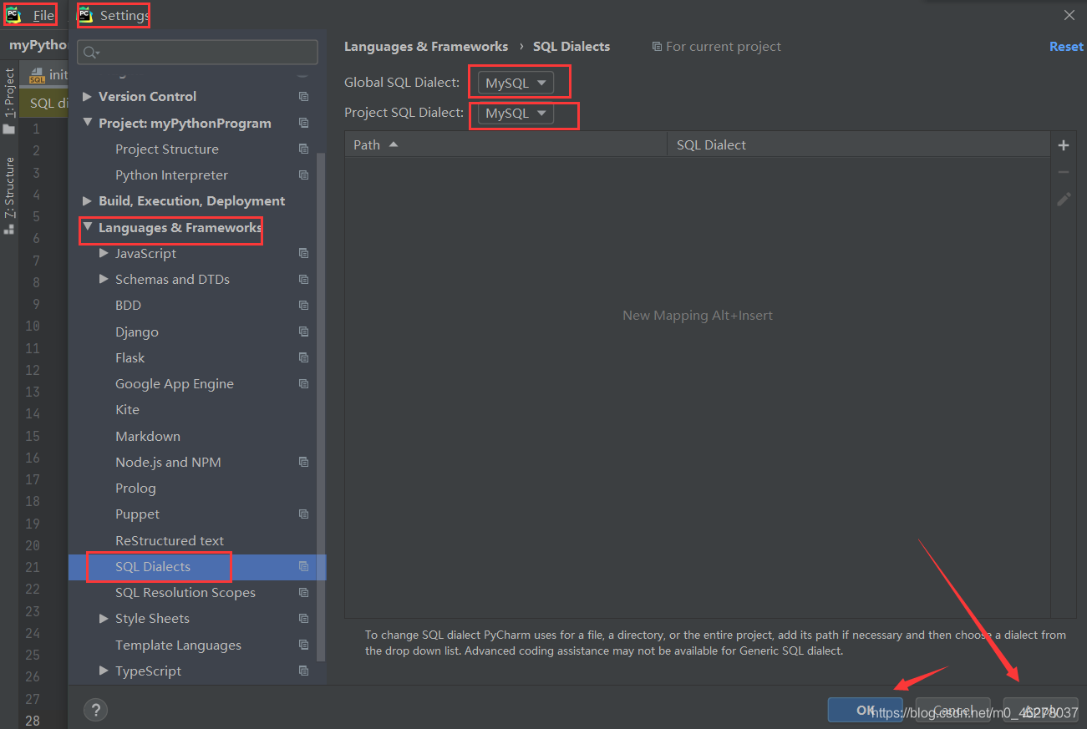Collapse Project: myPythonProgram section
The image size is (1087, 729).
coord(87,123)
